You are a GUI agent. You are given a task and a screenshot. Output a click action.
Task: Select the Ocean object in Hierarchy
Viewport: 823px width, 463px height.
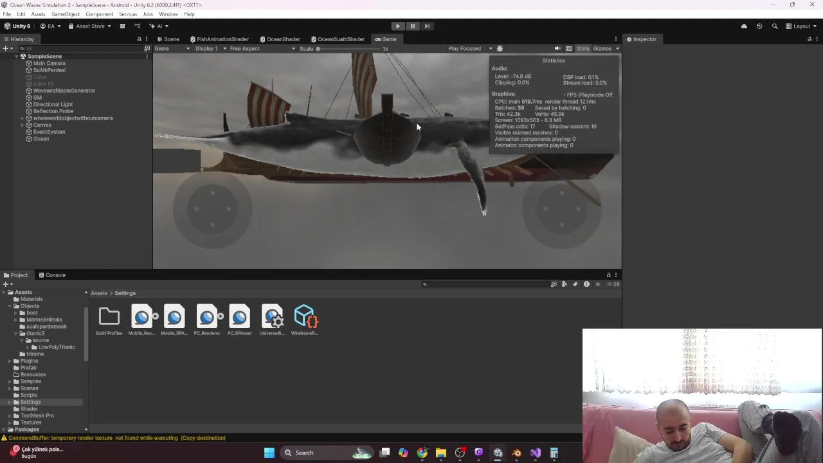pyautogui.click(x=41, y=139)
